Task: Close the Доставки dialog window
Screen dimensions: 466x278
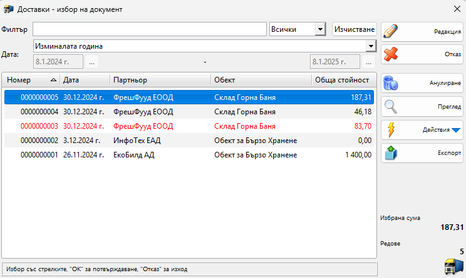Action: pyautogui.click(x=456, y=9)
